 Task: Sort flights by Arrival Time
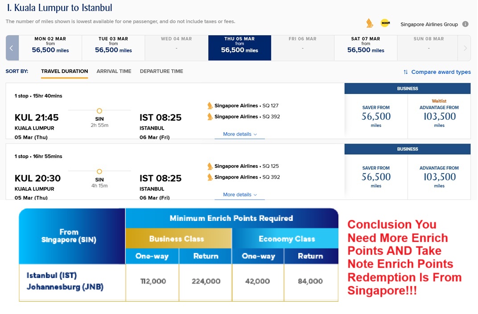pyautogui.click(x=114, y=71)
